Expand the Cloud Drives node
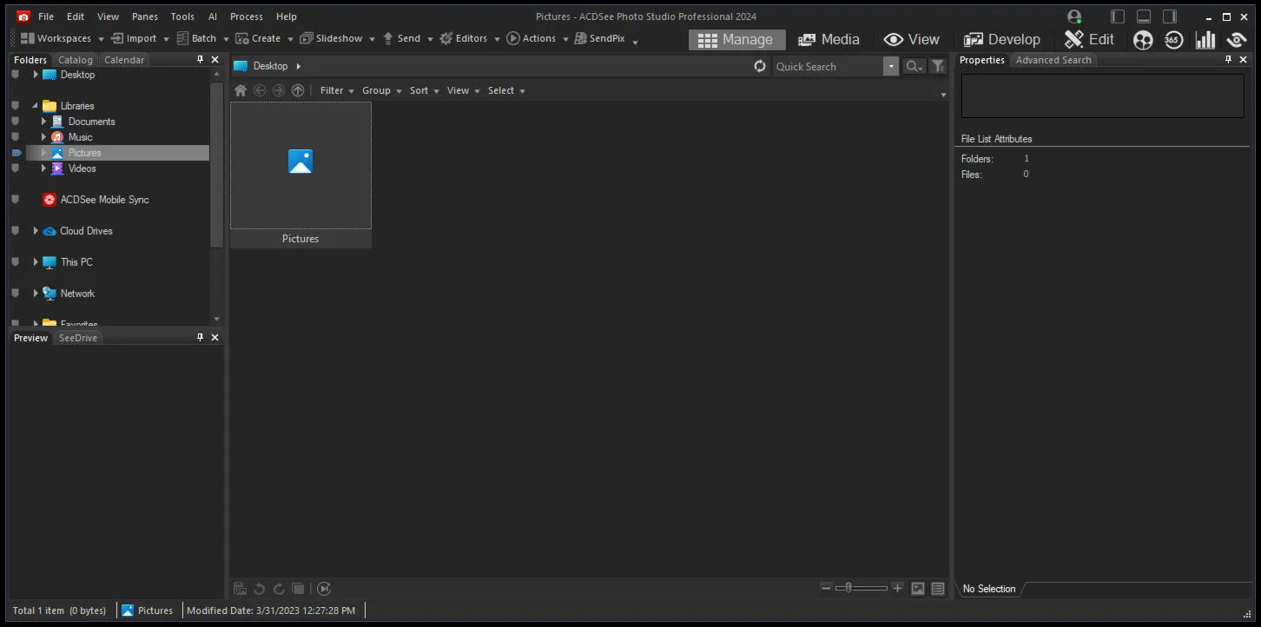 coord(36,231)
